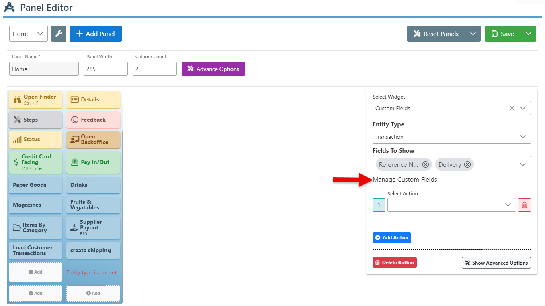Open the Select Action dropdown
545x306 pixels.
(451, 205)
